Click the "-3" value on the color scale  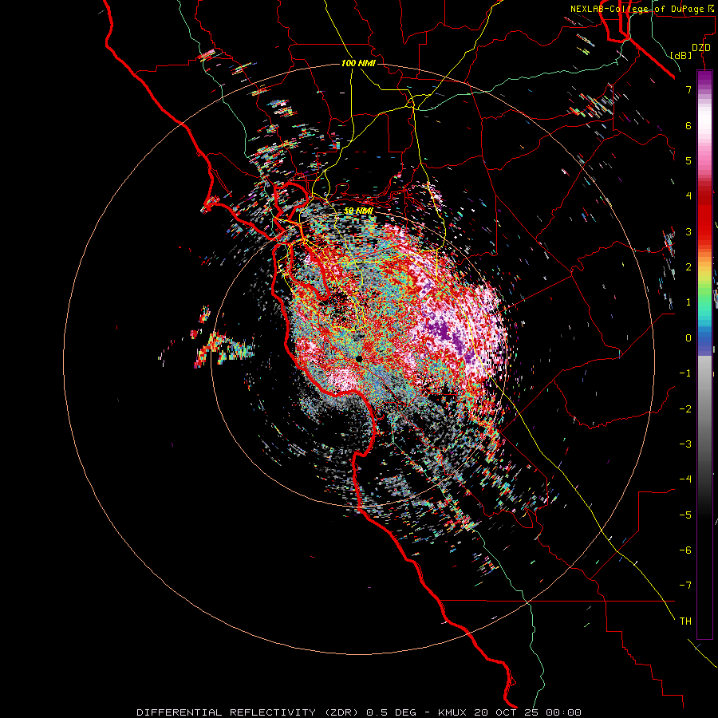pos(685,444)
